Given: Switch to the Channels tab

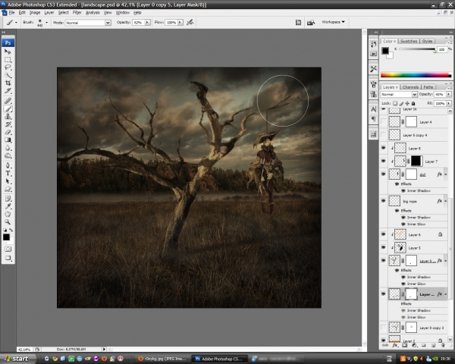Looking at the screenshot, I should tap(410, 87).
